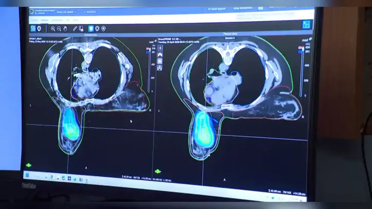
Task: Click the dark blue square app icon on the taskbar
Action: (69, 178)
